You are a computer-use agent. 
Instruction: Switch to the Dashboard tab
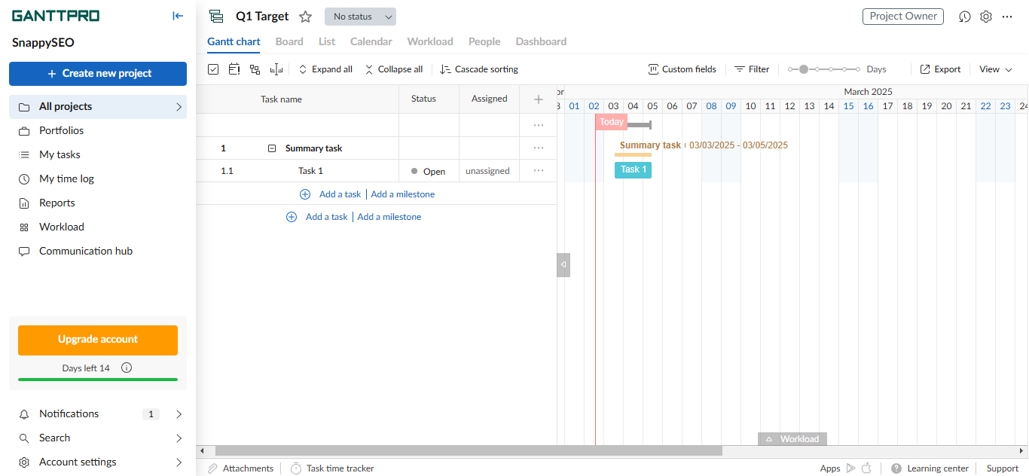(x=541, y=41)
